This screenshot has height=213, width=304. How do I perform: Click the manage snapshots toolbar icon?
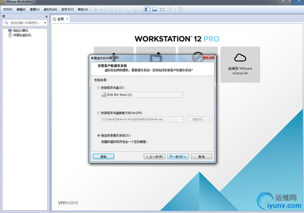click(x=137, y=10)
